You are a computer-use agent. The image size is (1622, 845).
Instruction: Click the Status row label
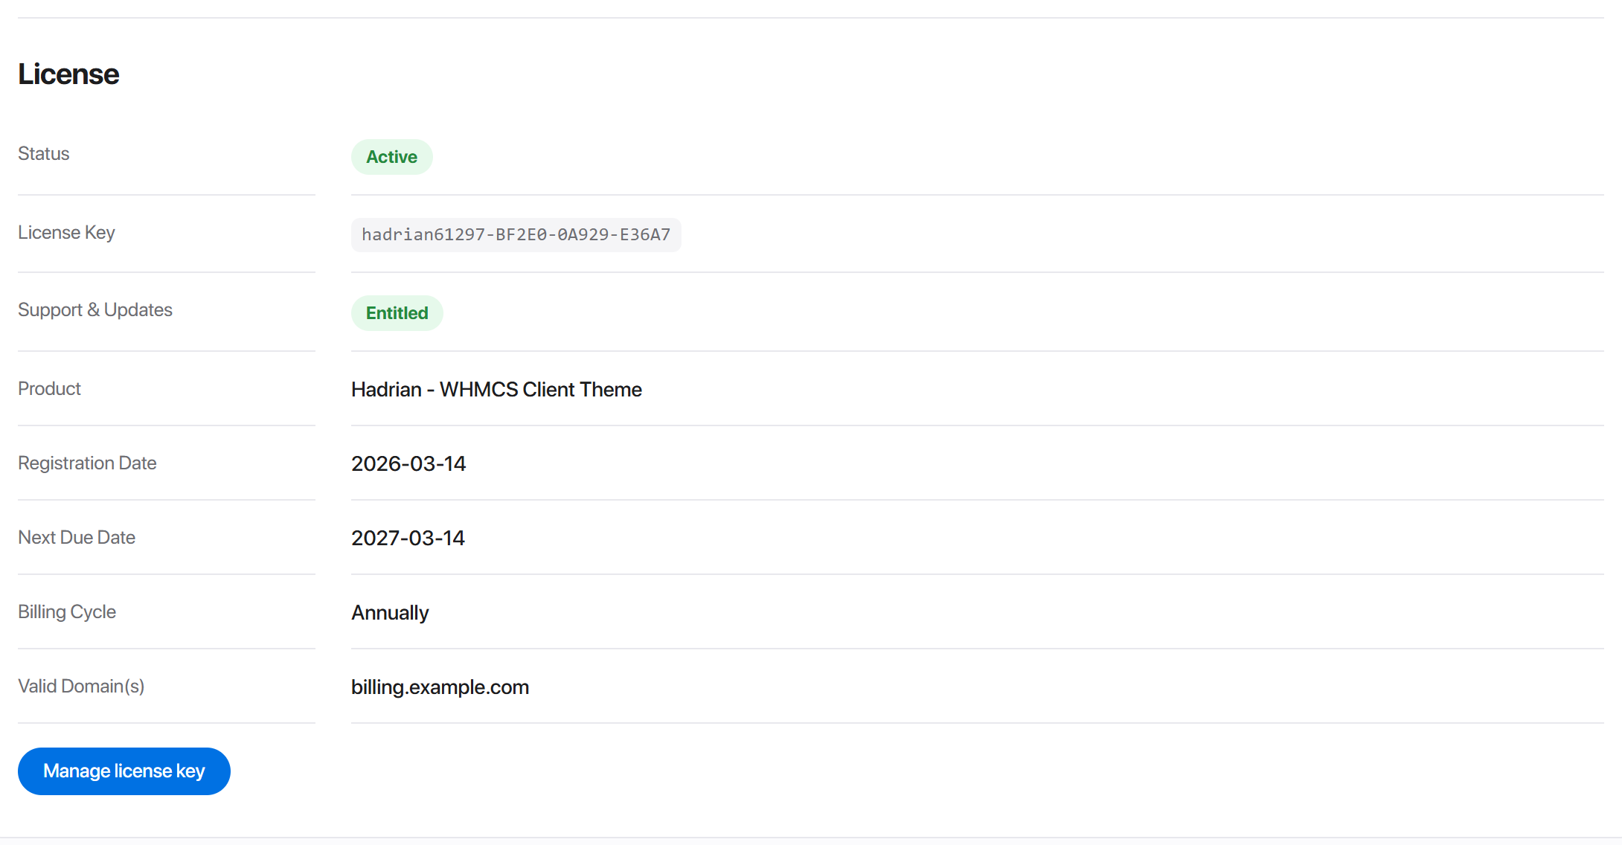coord(44,154)
